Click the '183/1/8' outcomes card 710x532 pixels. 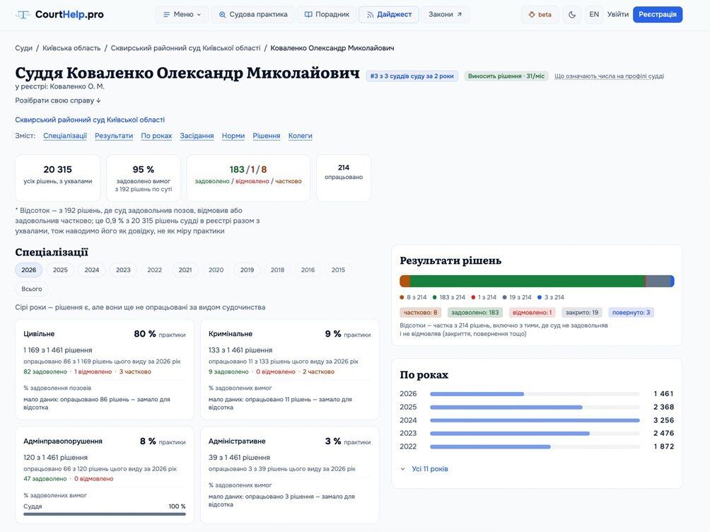coord(248,178)
